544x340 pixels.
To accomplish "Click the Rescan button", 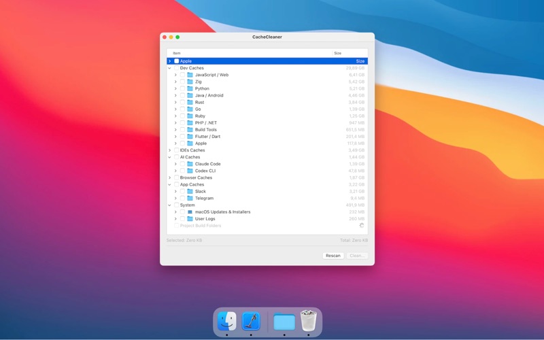I will 333,256.
